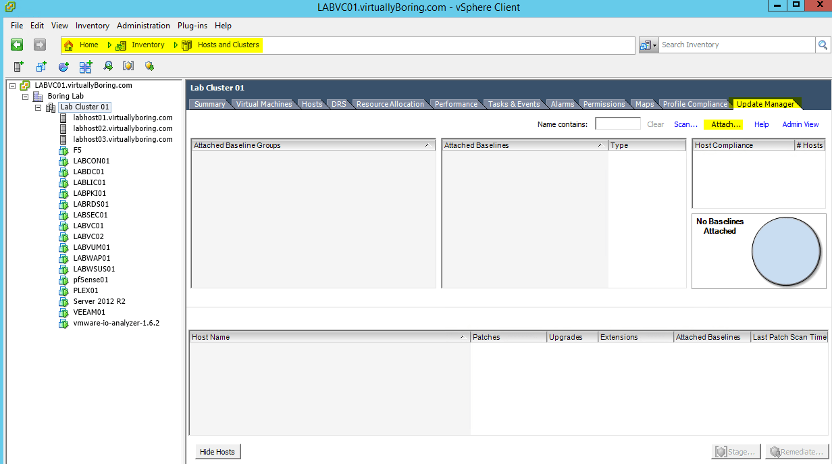Click the Lab Cluster 01 cluster icon
The width and height of the screenshot is (832, 464).
[x=51, y=107]
